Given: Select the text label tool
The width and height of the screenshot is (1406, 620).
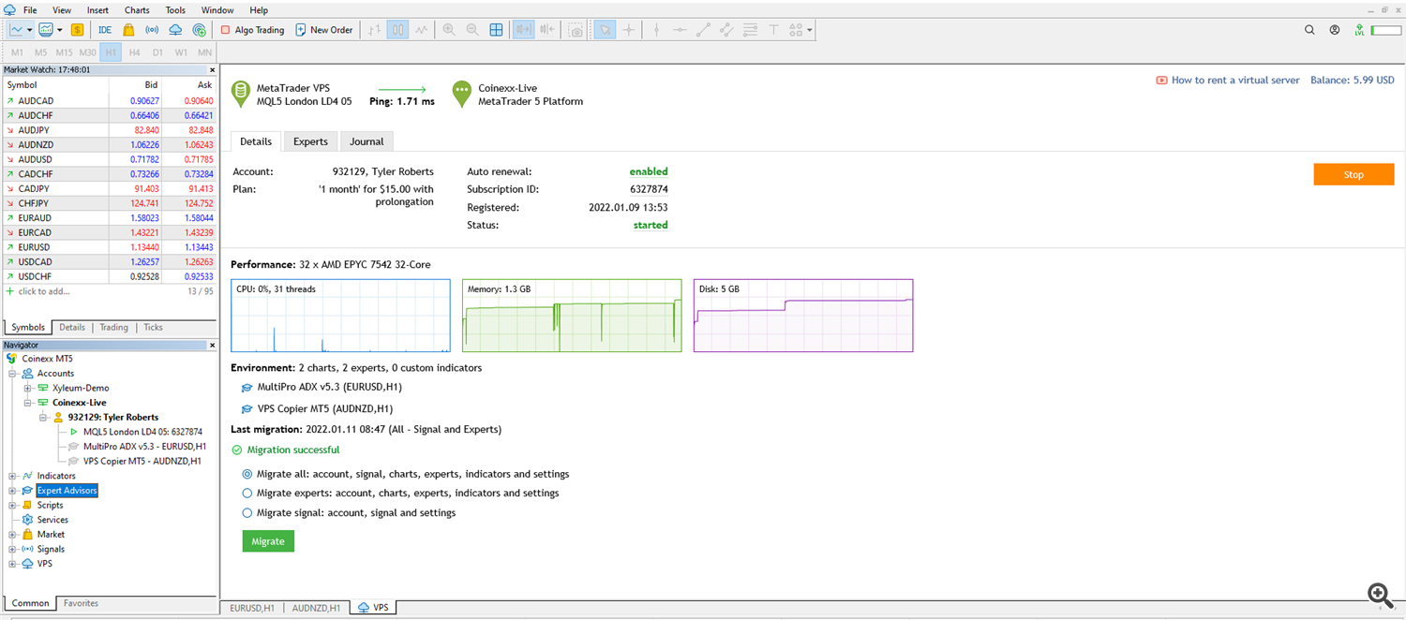Looking at the screenshot, I should [773, 30].
